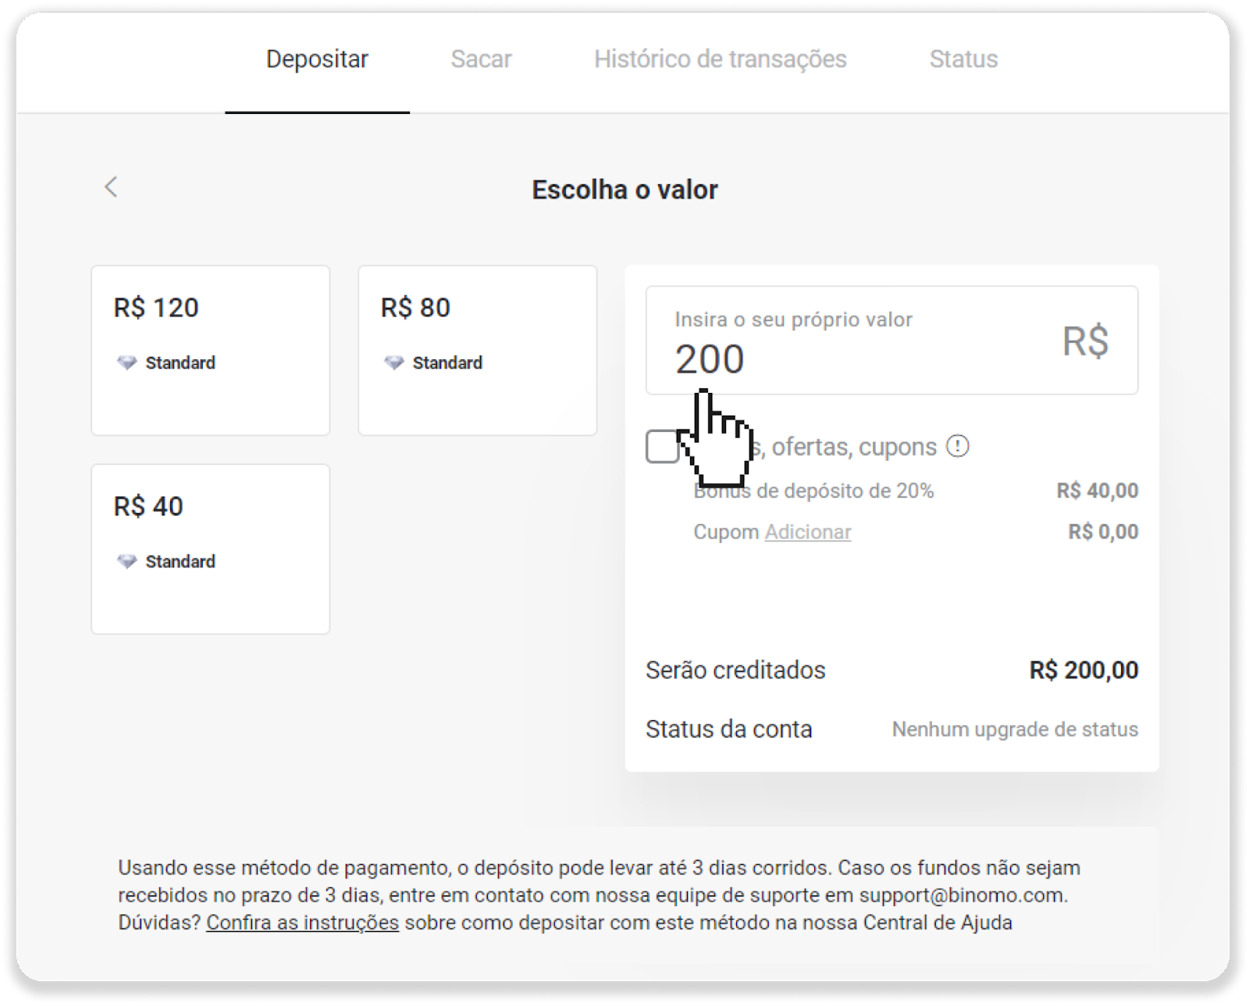Click the diamond icon in R$ 40 card
This screenshot has width=1249, height=1006.
[x=126, y=562]
